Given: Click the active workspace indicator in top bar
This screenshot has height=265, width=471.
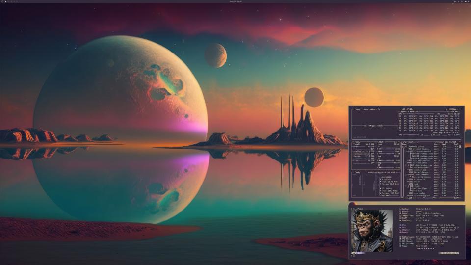Looking at the screenshot, I should pyautogui.click(x=5, y=1).
